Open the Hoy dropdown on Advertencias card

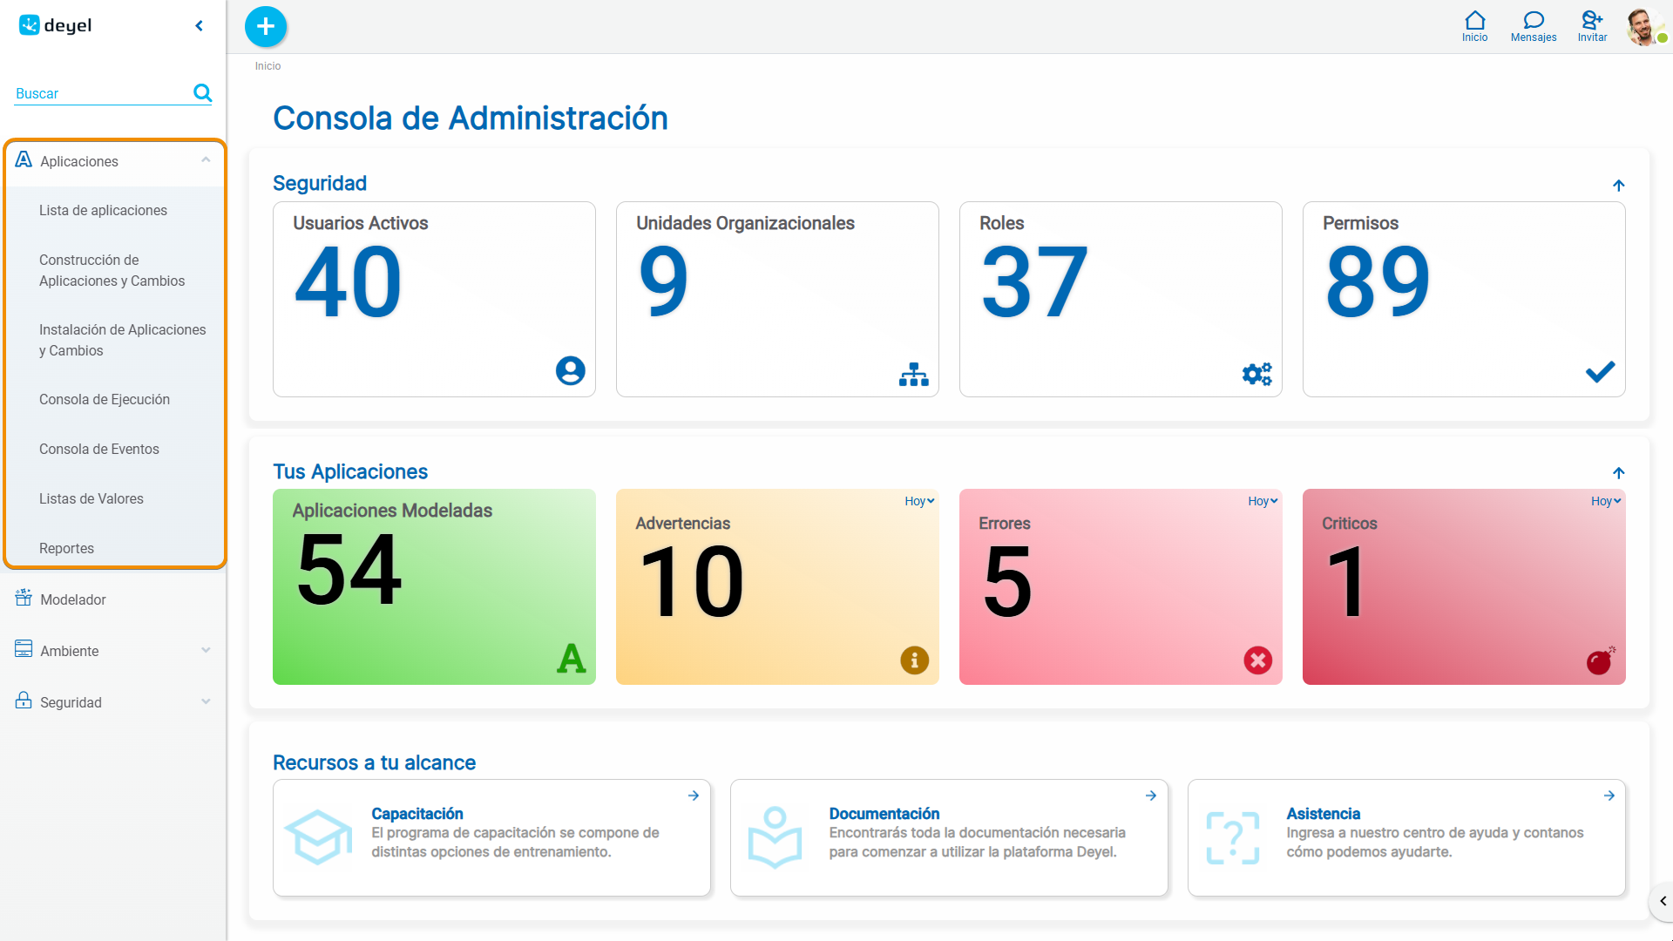pyautogui.click(x=919, y=501)
